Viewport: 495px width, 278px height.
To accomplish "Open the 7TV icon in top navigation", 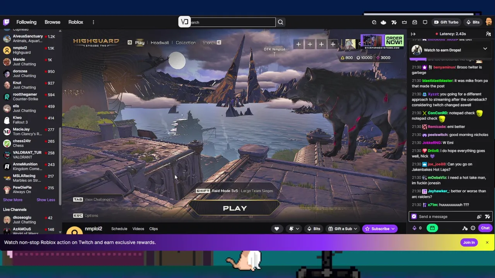I will pyautogui.click(x=394, y=22).
